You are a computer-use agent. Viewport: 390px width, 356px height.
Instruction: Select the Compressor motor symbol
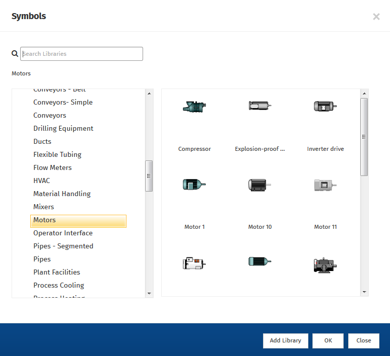point(194,107)
